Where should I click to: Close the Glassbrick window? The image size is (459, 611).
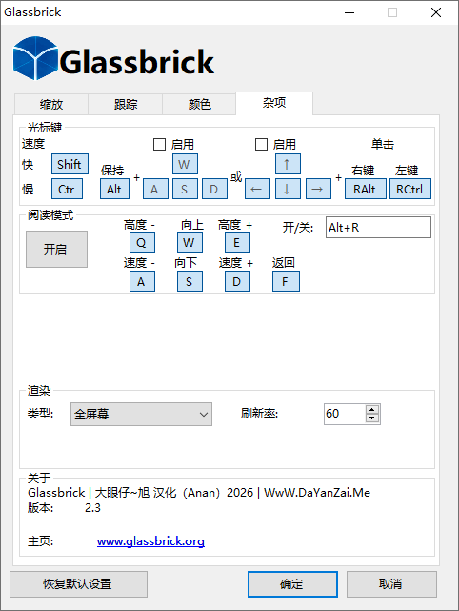click(x=436, y=12)
